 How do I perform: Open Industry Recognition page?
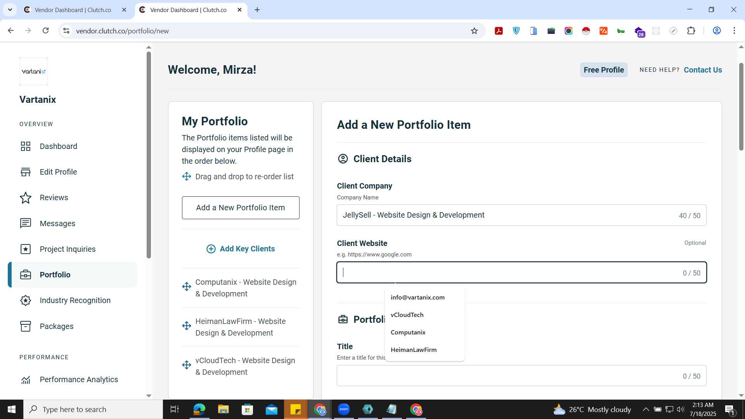(x=75, y=300)
